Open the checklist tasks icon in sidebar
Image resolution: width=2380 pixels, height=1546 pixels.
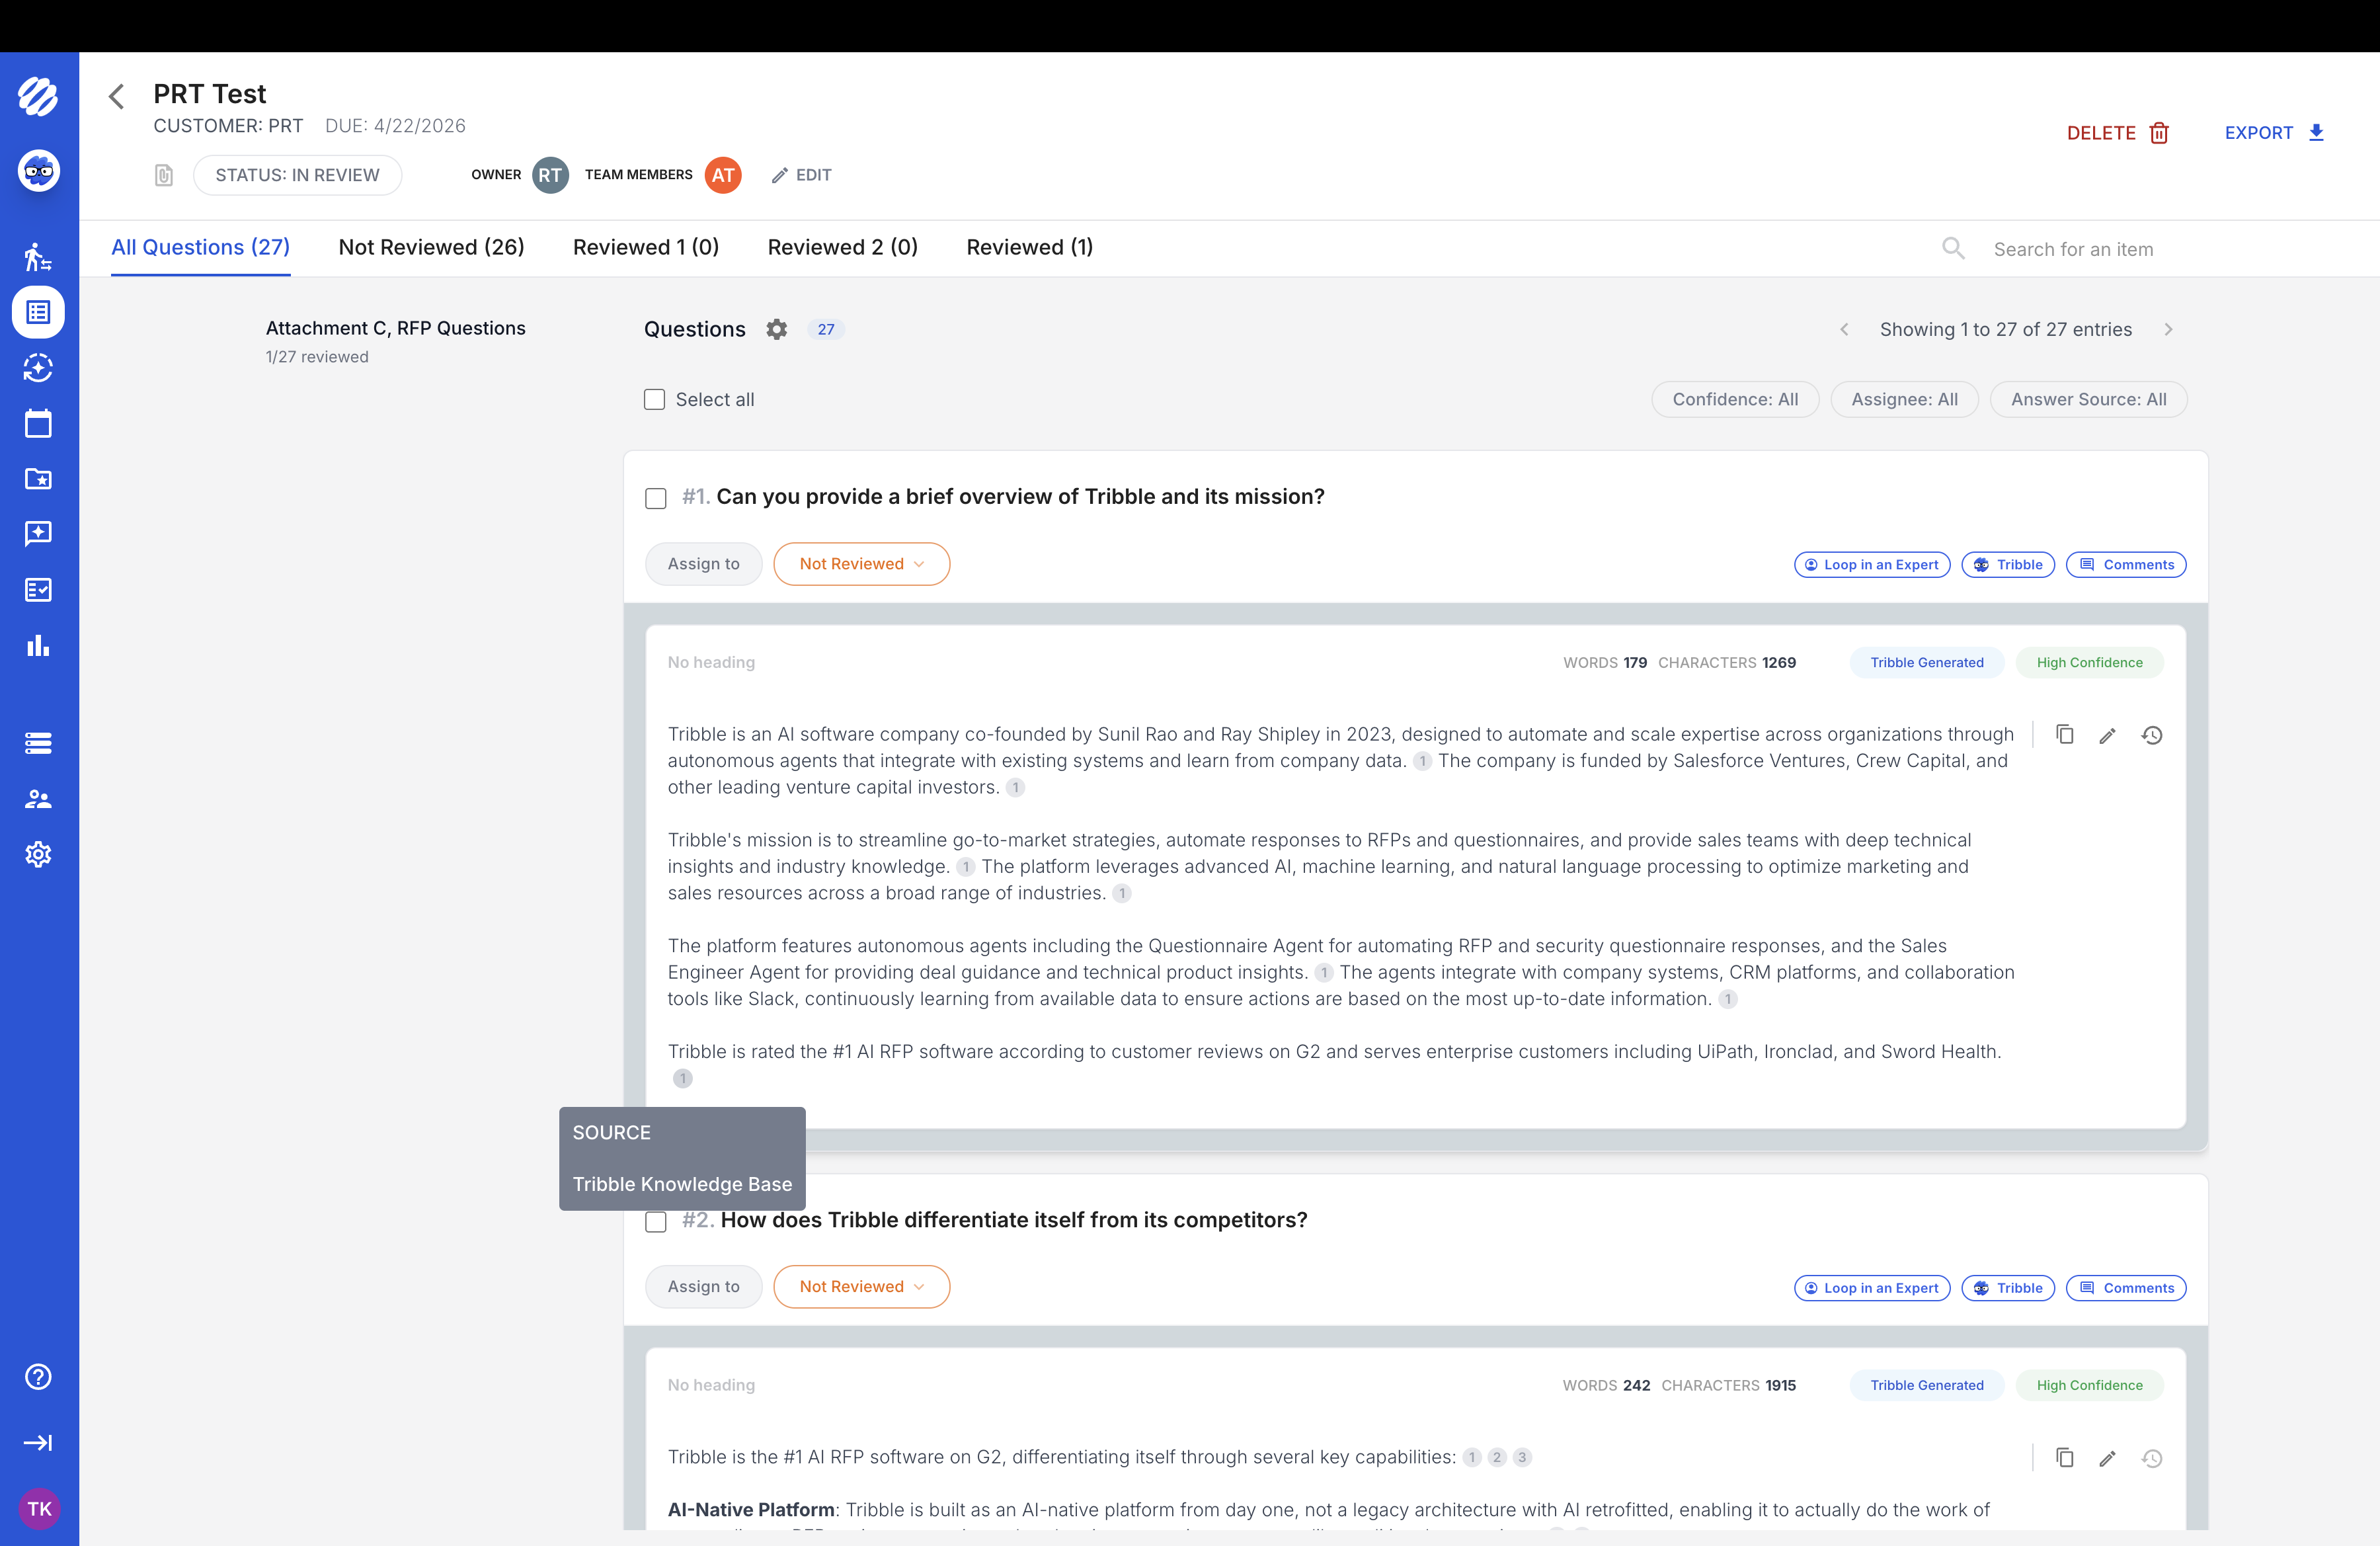point(38,590)
